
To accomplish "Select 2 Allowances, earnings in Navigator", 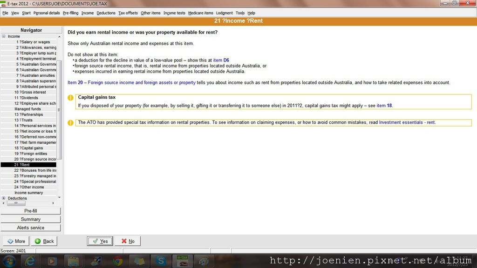I will point(36,47).
